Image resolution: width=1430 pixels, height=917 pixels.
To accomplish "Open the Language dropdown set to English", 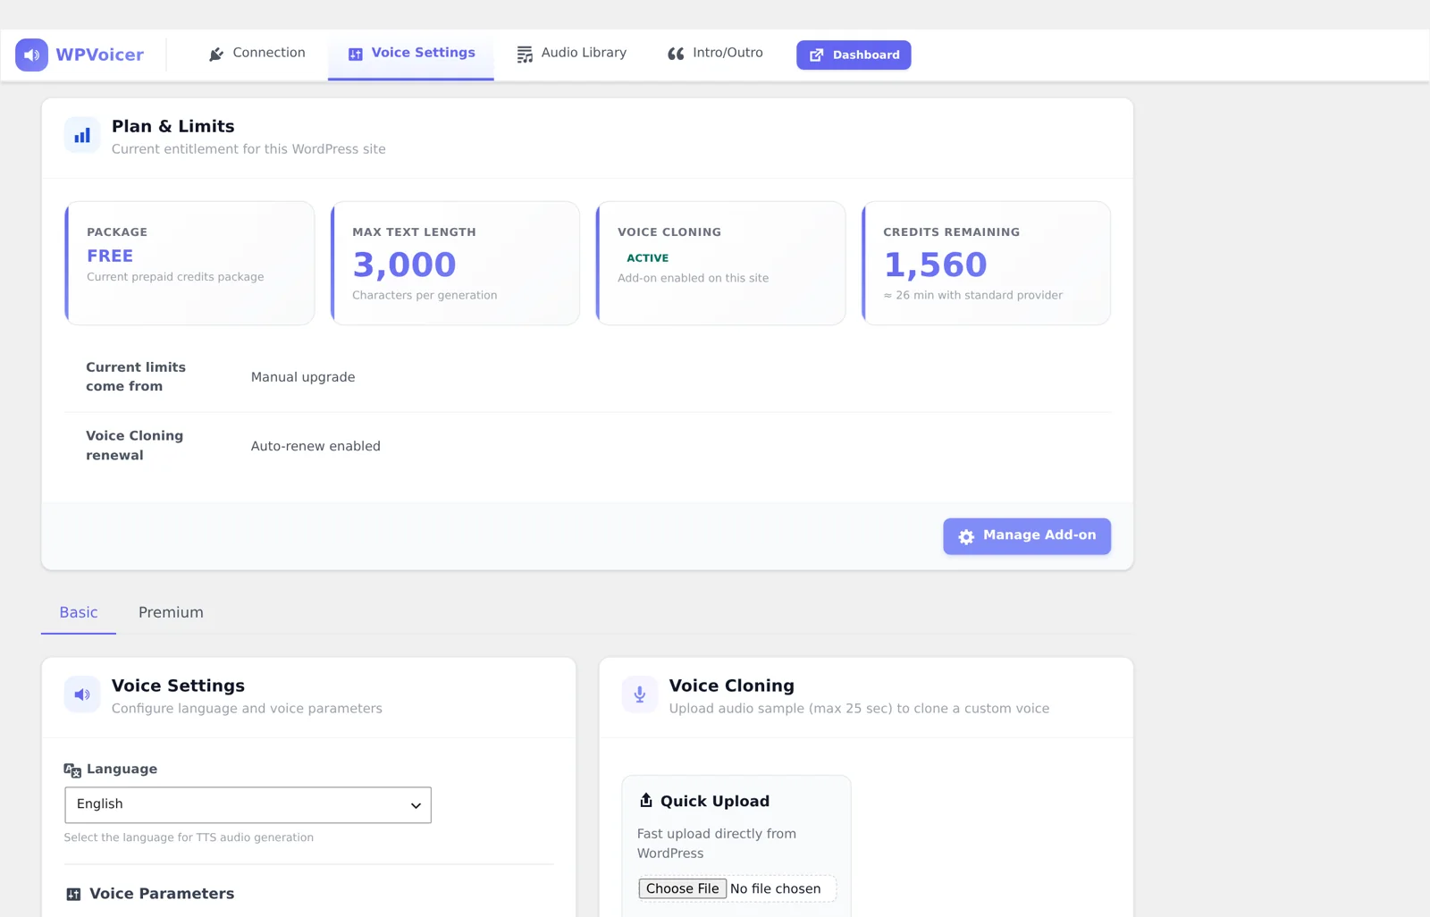I will pyautogui.click(x=248, y=805).
